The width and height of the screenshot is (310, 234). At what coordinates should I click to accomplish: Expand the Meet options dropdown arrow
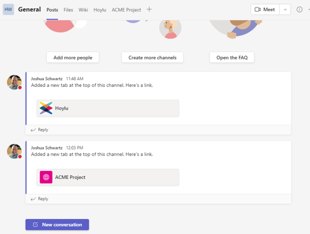click(x=285, y=9)
